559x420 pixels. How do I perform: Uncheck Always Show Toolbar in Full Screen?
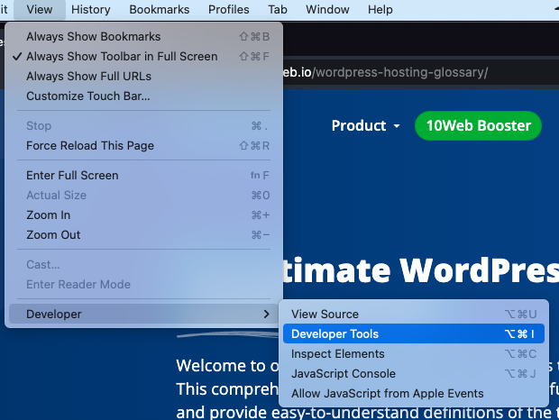coord(122,57)
